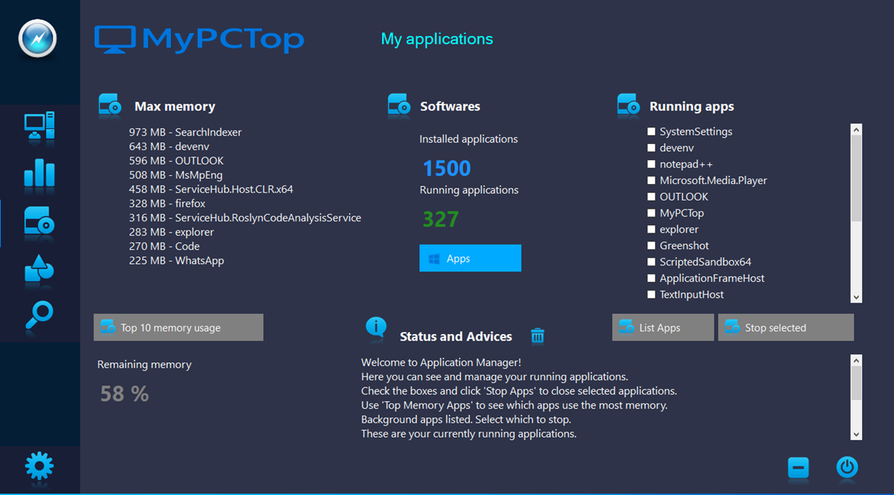Click the Top 10 memory usage button
The height and width of the screenshot is (495, 894).
(x=178, y=327)
